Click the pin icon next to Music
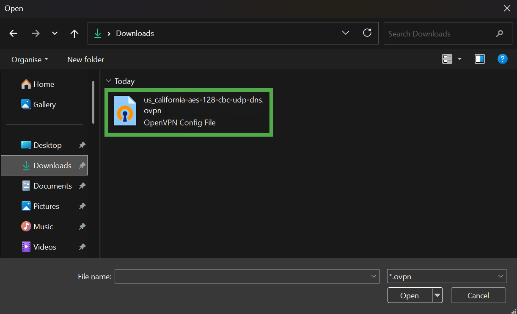The width and height of the screenshot is (517, 314). [82, 227]
